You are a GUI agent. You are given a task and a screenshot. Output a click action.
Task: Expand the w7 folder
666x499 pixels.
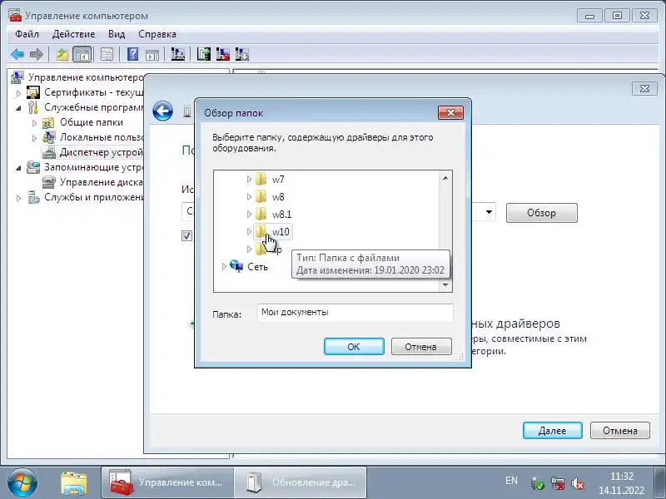pos(249,180)
